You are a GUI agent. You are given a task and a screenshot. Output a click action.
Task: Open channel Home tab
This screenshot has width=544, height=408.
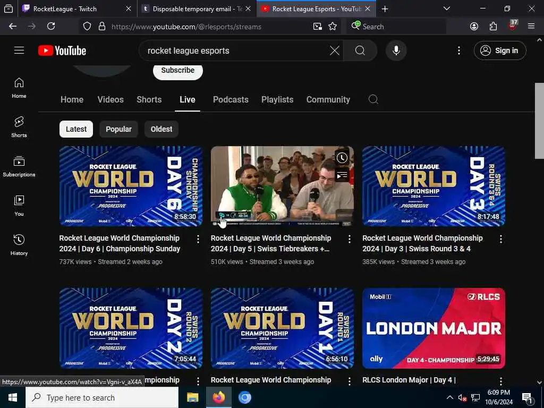point(72,99)
